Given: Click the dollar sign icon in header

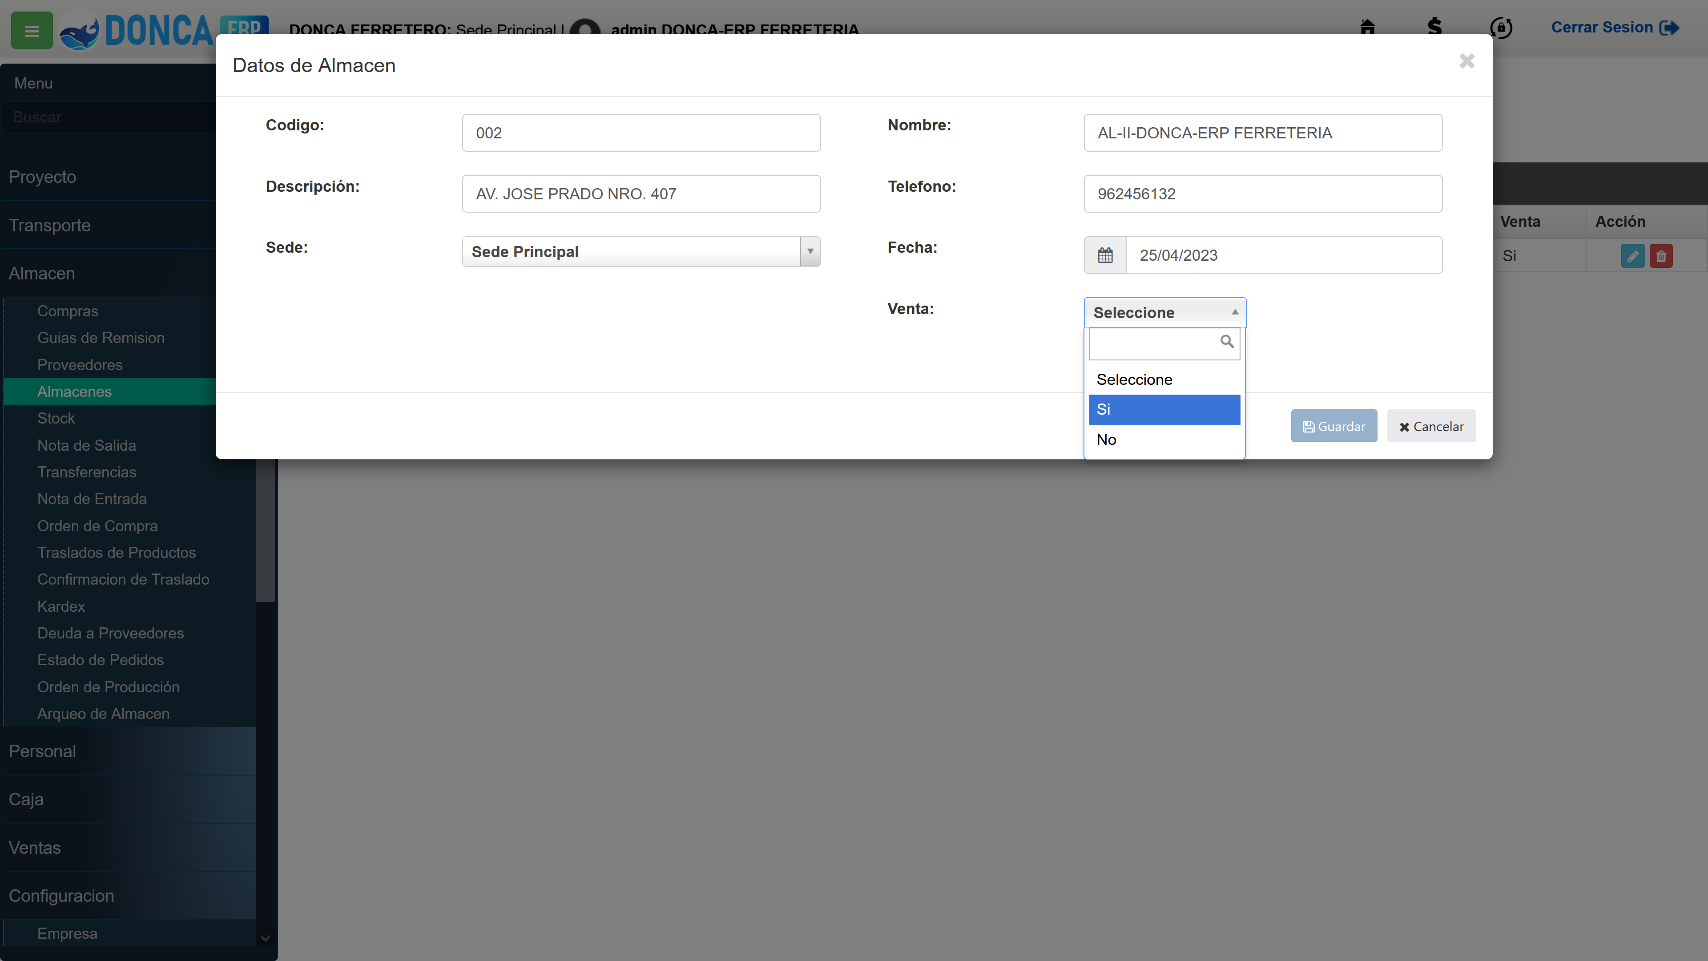Looking at the screenshot, I should click(x=1434, y=27).
